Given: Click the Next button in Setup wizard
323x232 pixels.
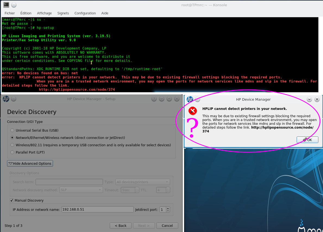Looking at the screenshot, I should 144,226.
